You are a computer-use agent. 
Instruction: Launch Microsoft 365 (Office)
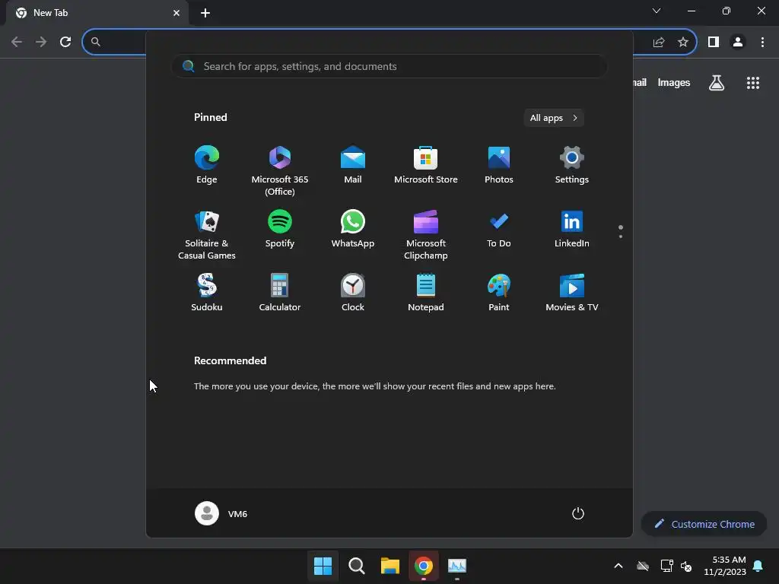pos(280,171)
